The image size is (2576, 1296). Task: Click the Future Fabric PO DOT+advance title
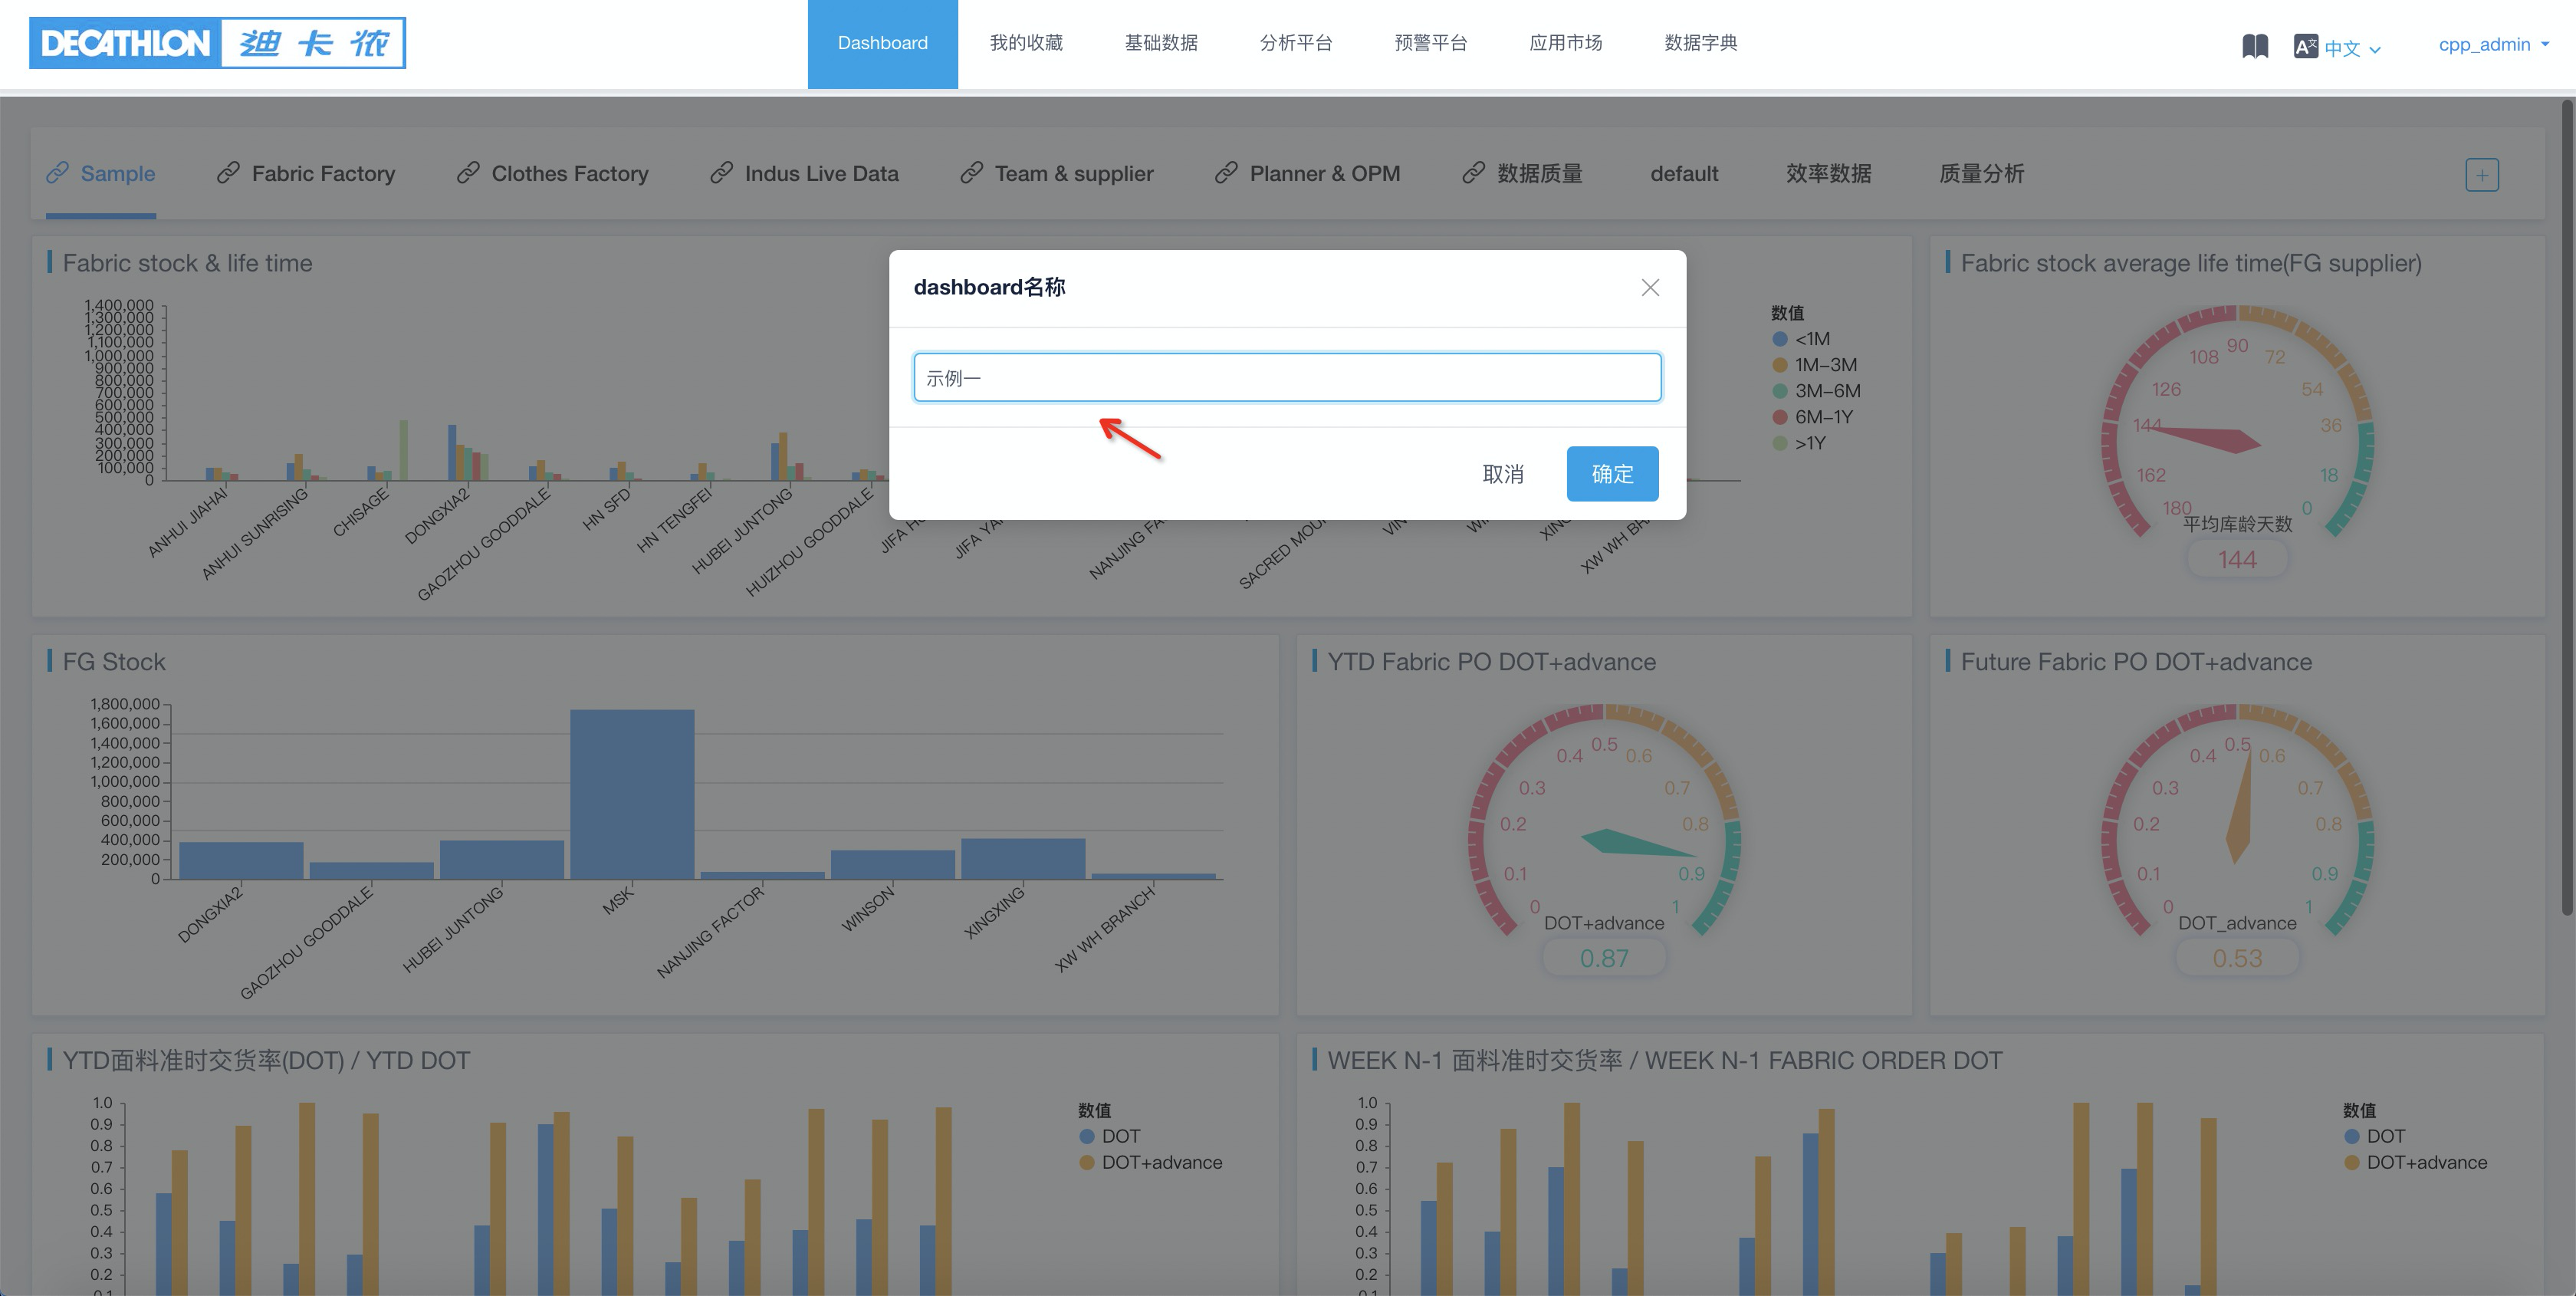coord(2136,662)
